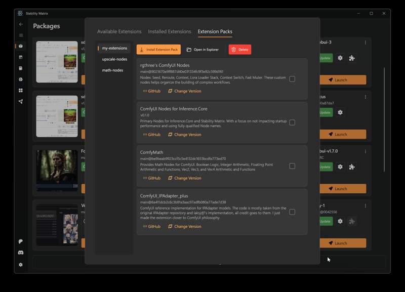This screenshot has height=292, width=405.
Task: Open settings via the sidebar gear icon
Action: [x=21, y=265]
